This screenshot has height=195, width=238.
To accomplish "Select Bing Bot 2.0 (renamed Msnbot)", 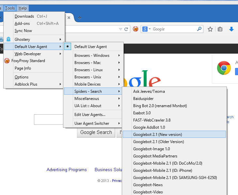I will (x=174, y=106).
